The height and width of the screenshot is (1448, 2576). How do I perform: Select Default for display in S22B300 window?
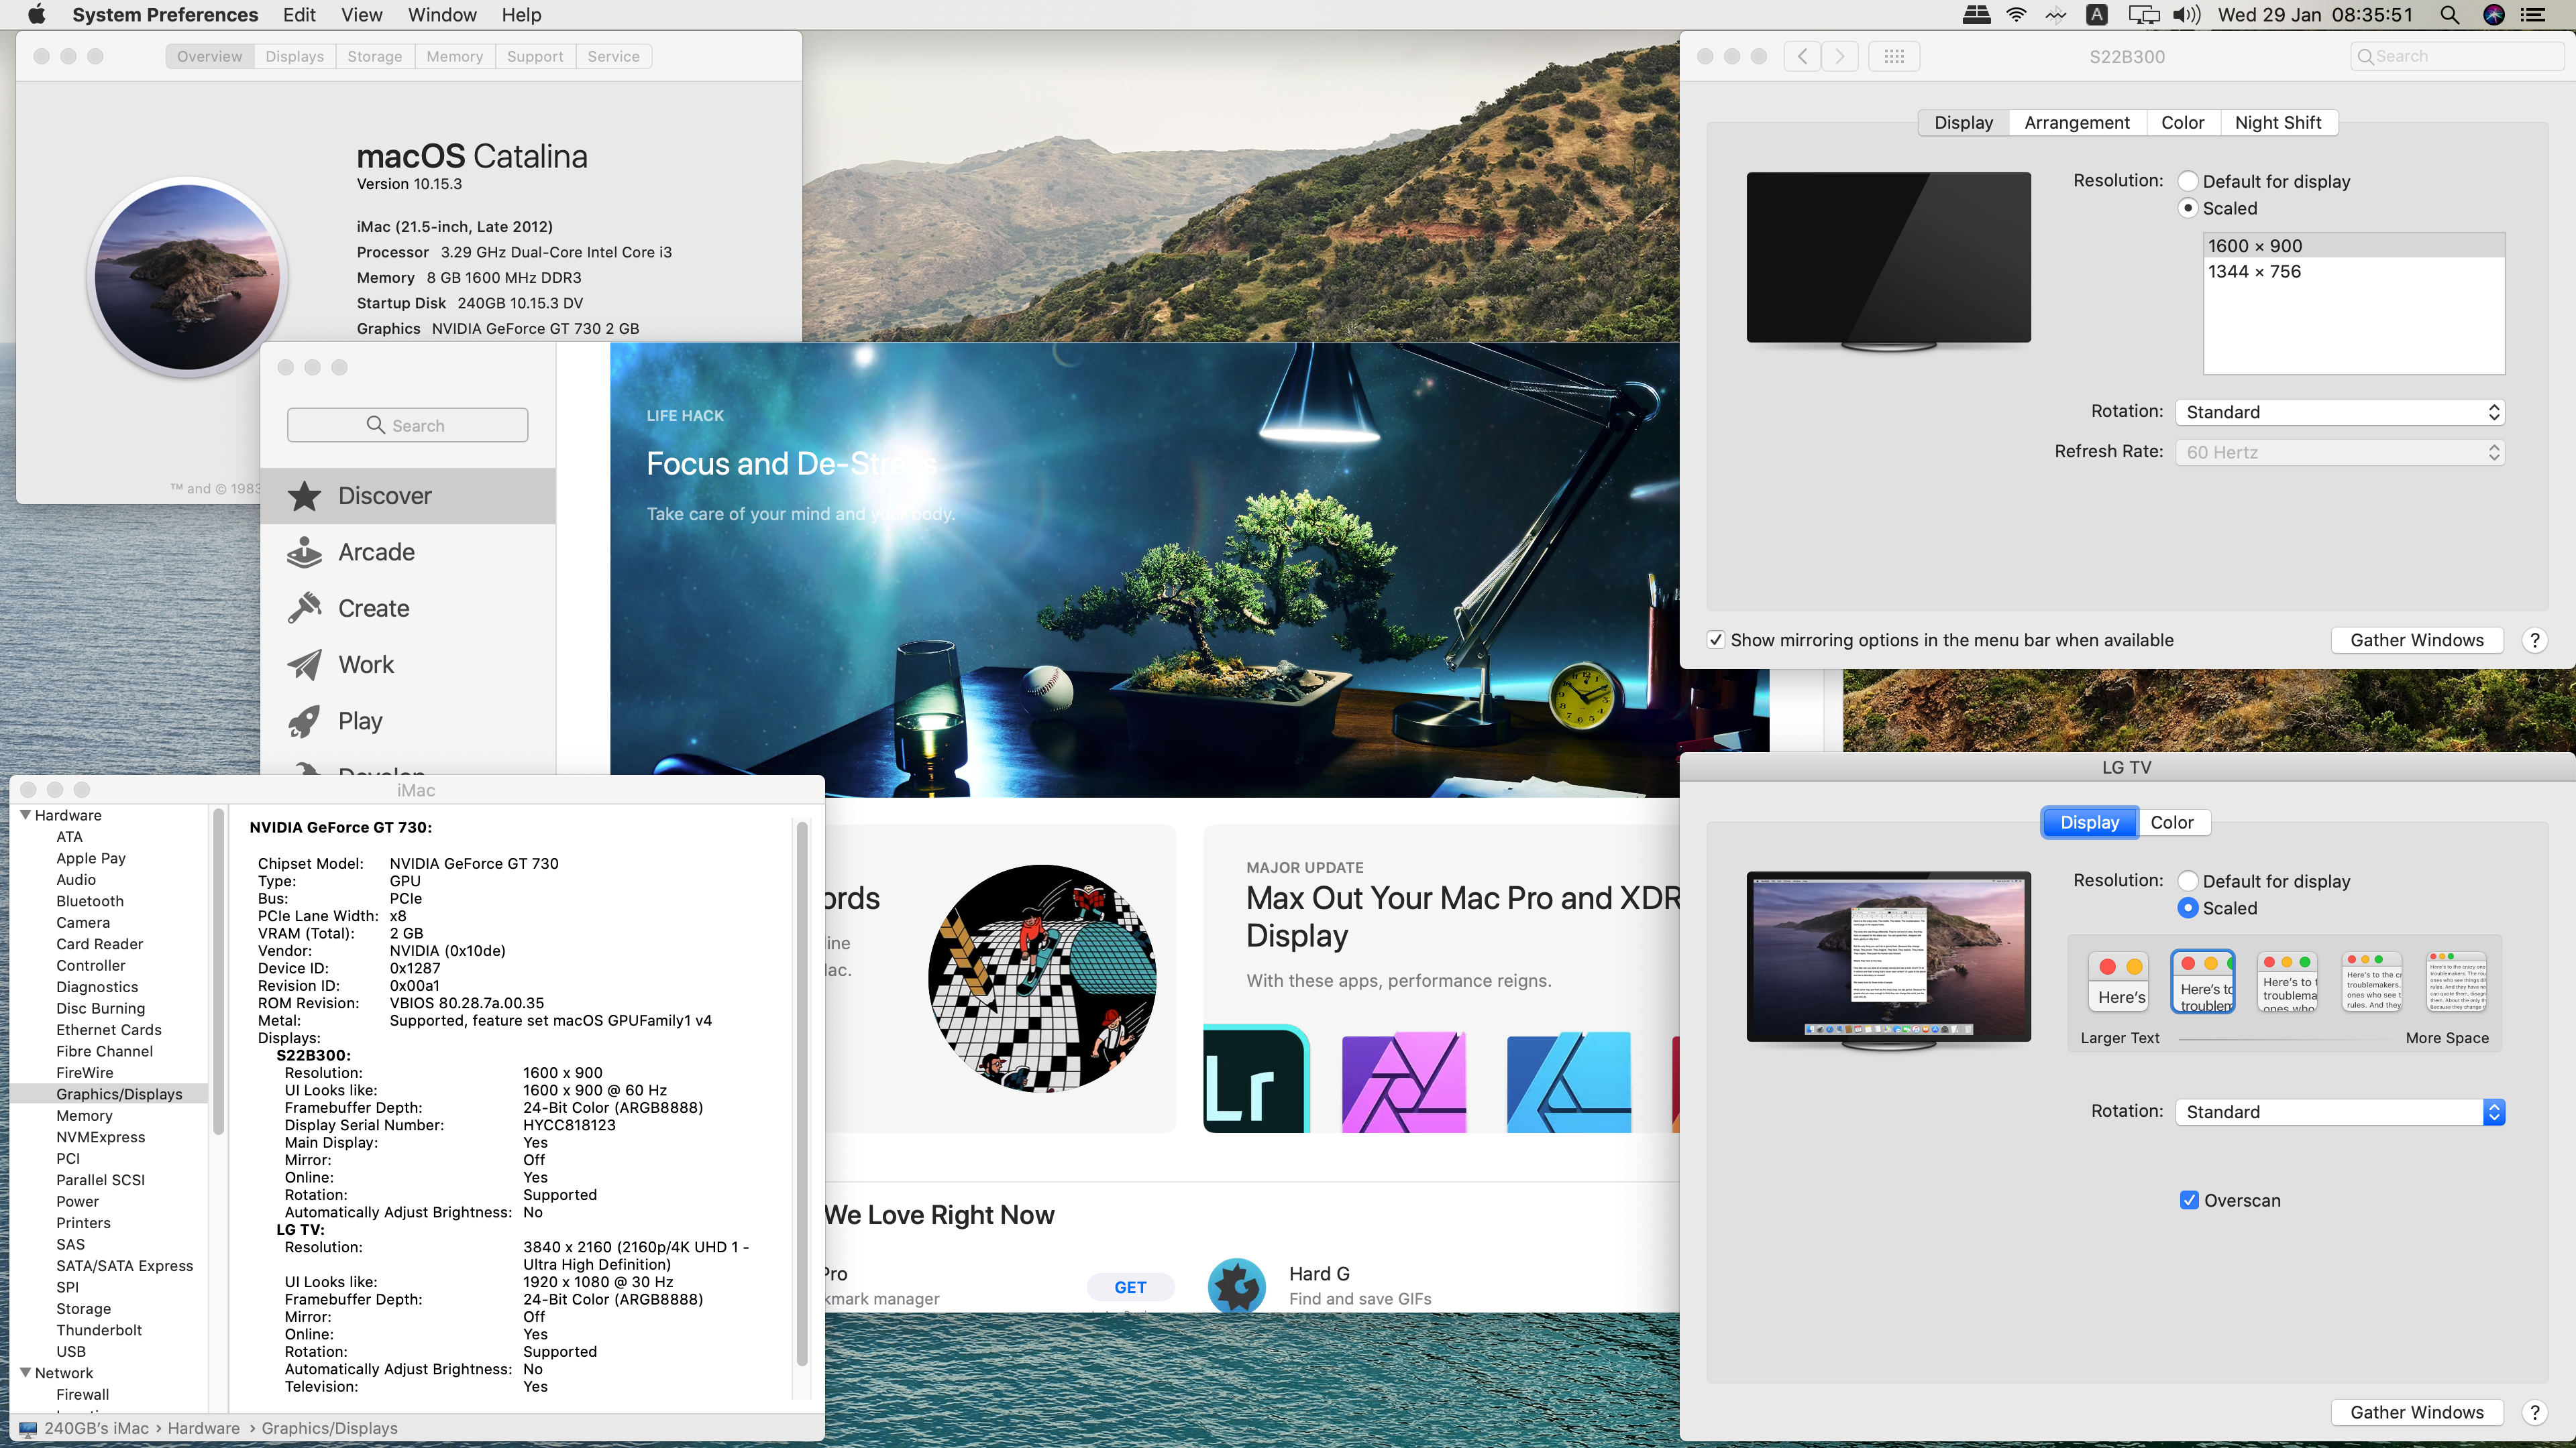point(2188,181)
